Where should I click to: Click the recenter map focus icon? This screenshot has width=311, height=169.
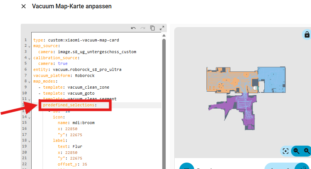pos(286,151)
